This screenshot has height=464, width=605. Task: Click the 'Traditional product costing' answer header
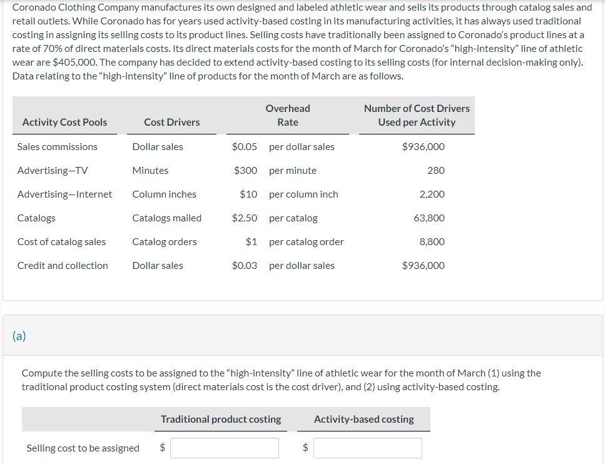click(x=221, y=419)
